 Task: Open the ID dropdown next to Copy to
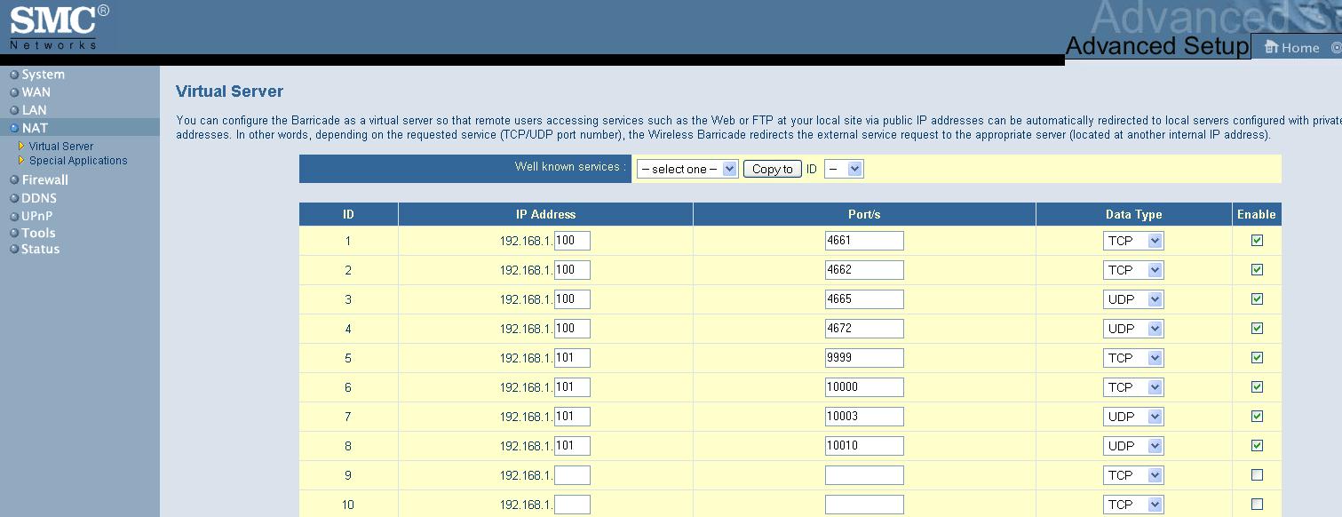point(843,169)
